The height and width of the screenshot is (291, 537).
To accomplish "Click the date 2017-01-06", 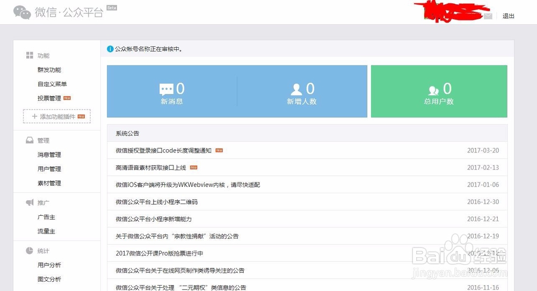I will (x=483, y=185).
